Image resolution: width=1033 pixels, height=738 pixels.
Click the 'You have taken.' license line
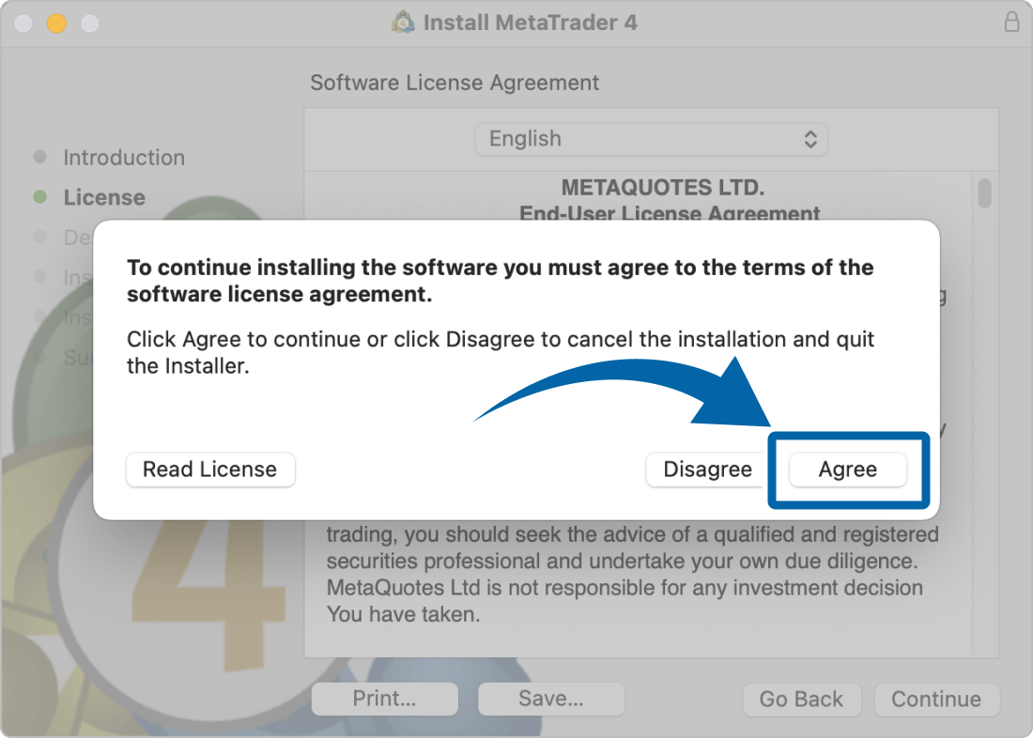tap(403, 614)
